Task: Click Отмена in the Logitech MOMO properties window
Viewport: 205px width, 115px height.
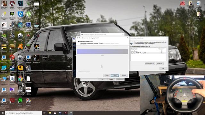Action: (111, 79)
